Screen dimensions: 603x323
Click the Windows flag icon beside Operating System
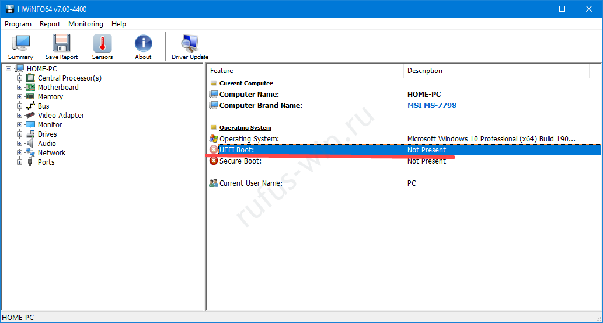pos(214,138)
